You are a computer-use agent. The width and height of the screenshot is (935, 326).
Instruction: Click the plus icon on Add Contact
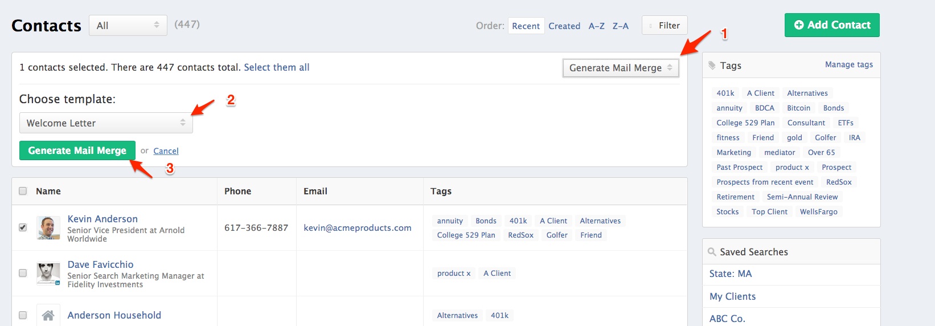tap(799, 25)
